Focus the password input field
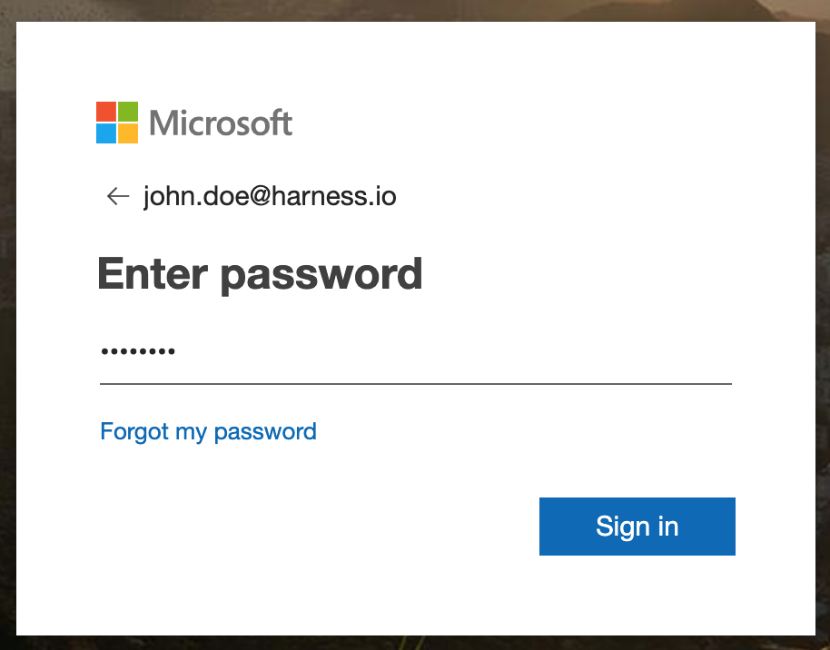 tap(416, 351)
